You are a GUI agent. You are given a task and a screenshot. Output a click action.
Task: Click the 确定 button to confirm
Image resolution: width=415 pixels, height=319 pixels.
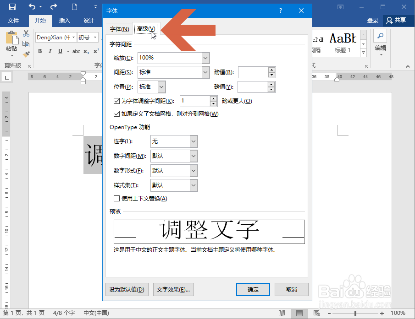pos(253,289)
